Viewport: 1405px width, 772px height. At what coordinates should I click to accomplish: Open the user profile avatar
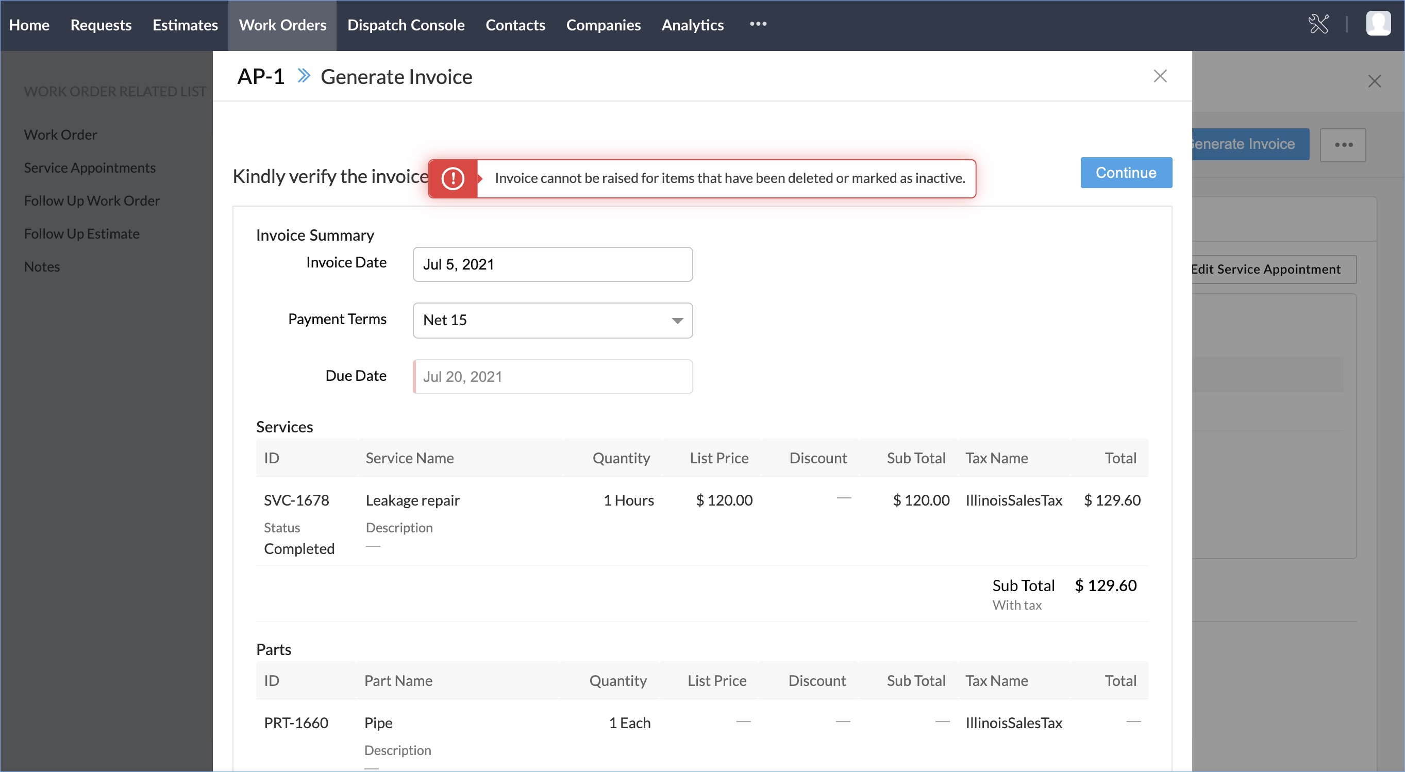[1378, 24]
